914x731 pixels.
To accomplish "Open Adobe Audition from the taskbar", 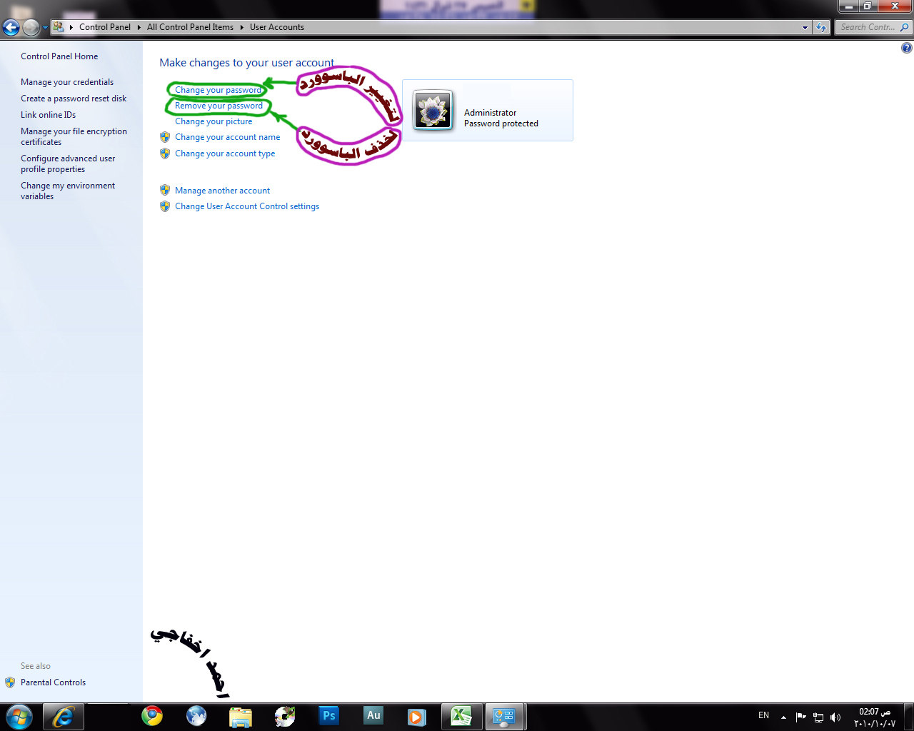I will click(373, 716).
